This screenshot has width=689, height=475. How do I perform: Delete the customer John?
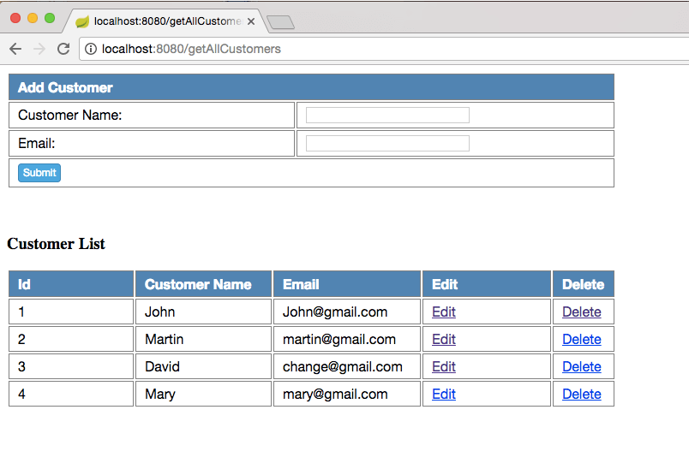(581, 312)
